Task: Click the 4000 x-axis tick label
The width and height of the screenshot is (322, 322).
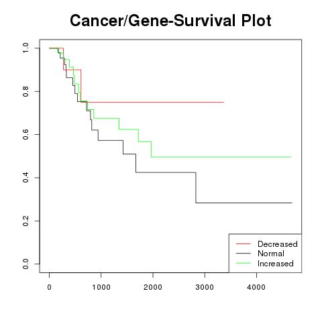Action: pos(256,287)
